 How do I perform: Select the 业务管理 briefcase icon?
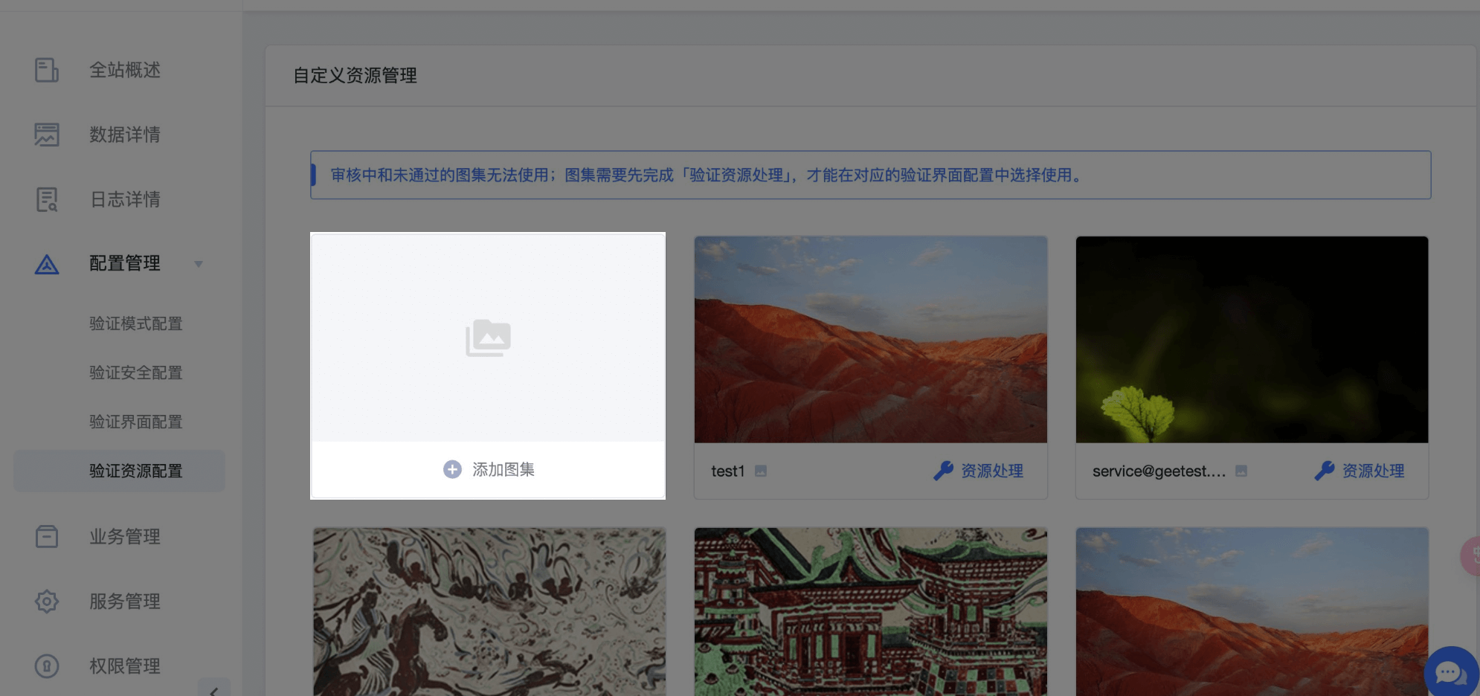click(46, 536)
